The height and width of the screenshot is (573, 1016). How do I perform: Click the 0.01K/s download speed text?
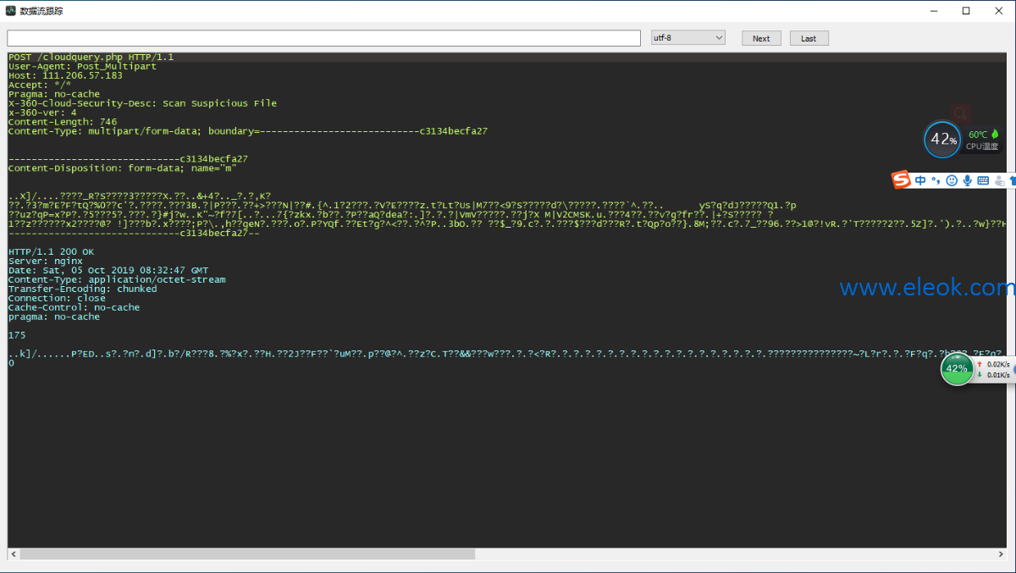pyautogui.click(x=999, y=374)
